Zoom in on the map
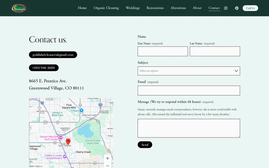Image resolution: width=269 pixels, height=168 pixels. (108, 158)
